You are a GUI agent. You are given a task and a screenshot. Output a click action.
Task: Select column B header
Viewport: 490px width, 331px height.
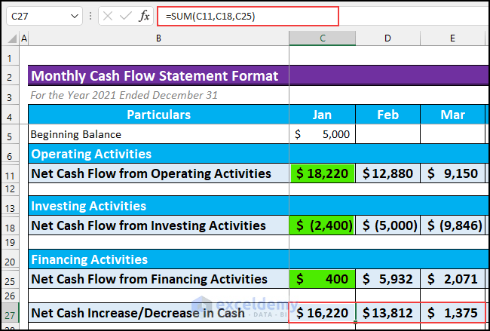coord(158,38)
